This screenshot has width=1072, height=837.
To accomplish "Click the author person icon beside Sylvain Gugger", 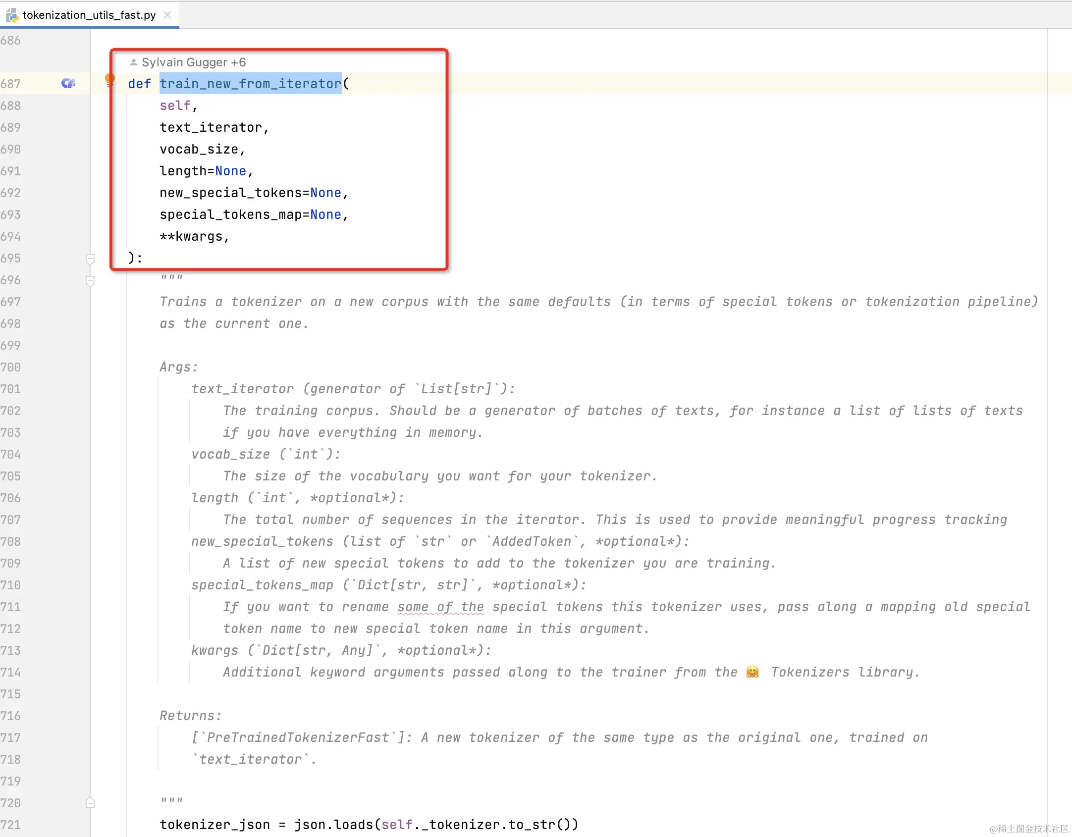I will (x=133, y=62).
